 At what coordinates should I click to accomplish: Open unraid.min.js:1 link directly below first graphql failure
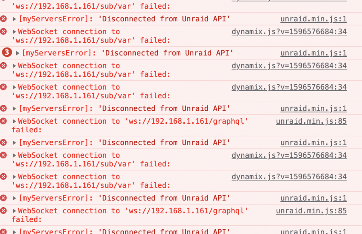tap(313, 142)
